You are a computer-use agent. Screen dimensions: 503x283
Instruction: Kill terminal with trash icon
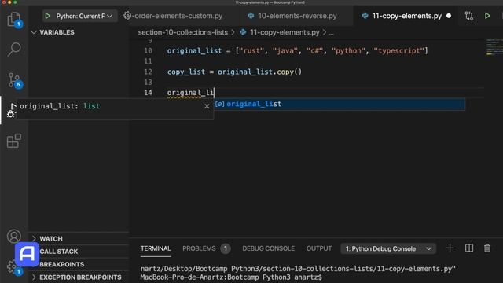tap(487, 248)
